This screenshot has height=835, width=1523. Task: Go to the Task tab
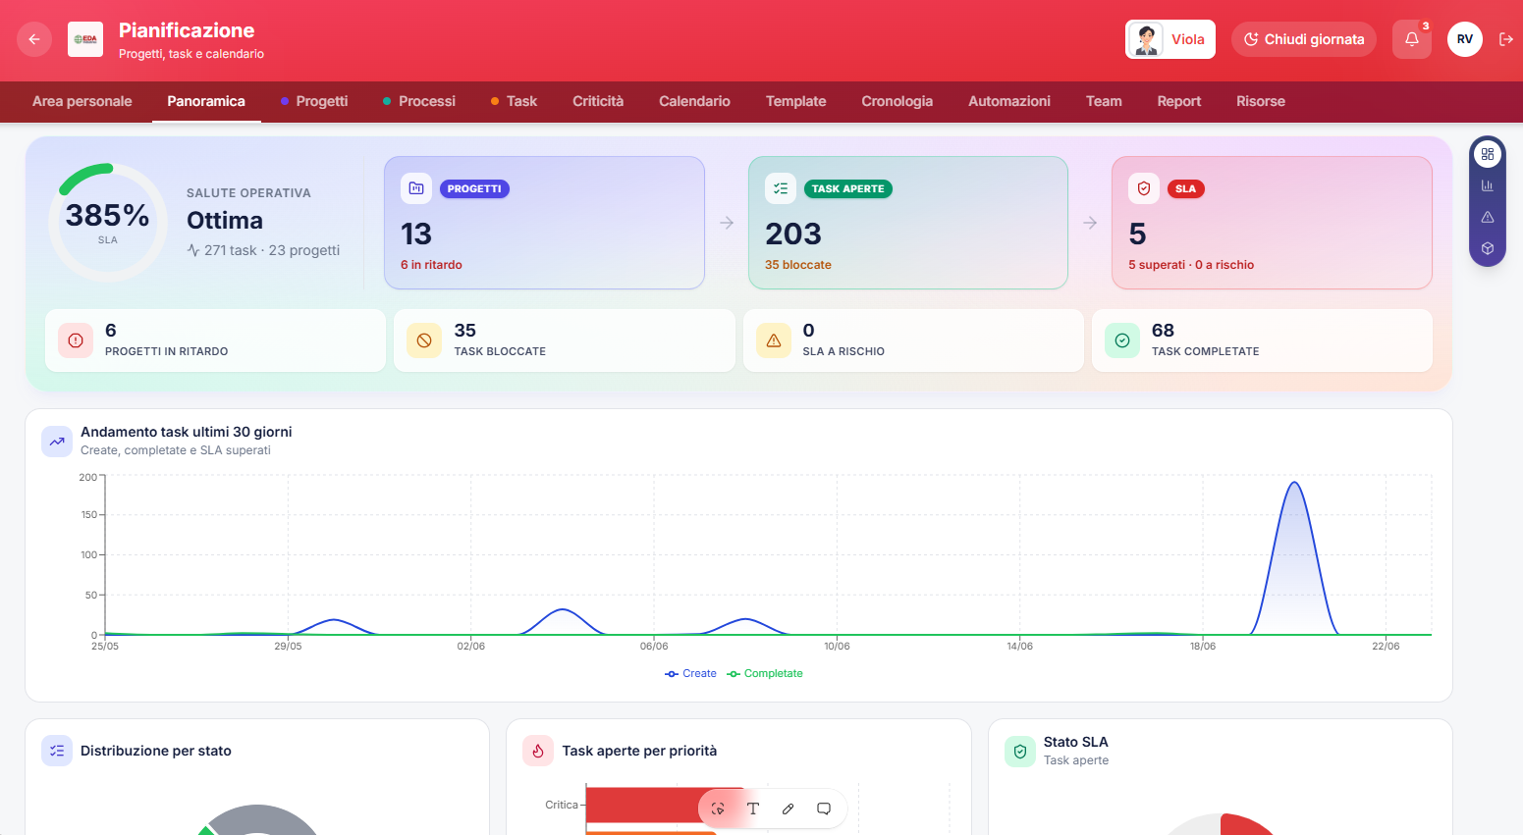click(x=514, y=101)
